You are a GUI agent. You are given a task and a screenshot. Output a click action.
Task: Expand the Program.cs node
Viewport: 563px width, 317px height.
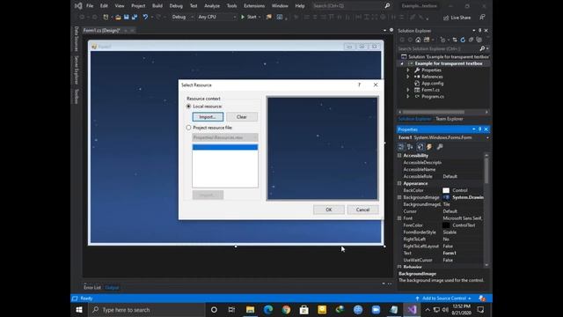click(x=408, y=96)
